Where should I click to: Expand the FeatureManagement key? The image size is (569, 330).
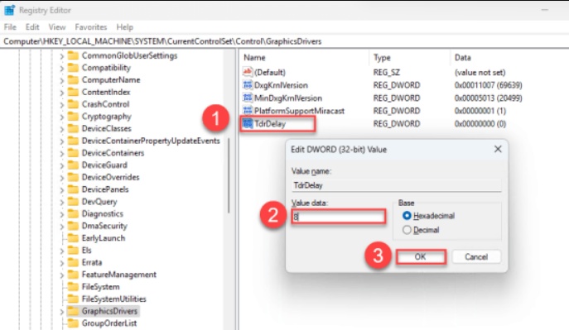[x=61, y=275]
